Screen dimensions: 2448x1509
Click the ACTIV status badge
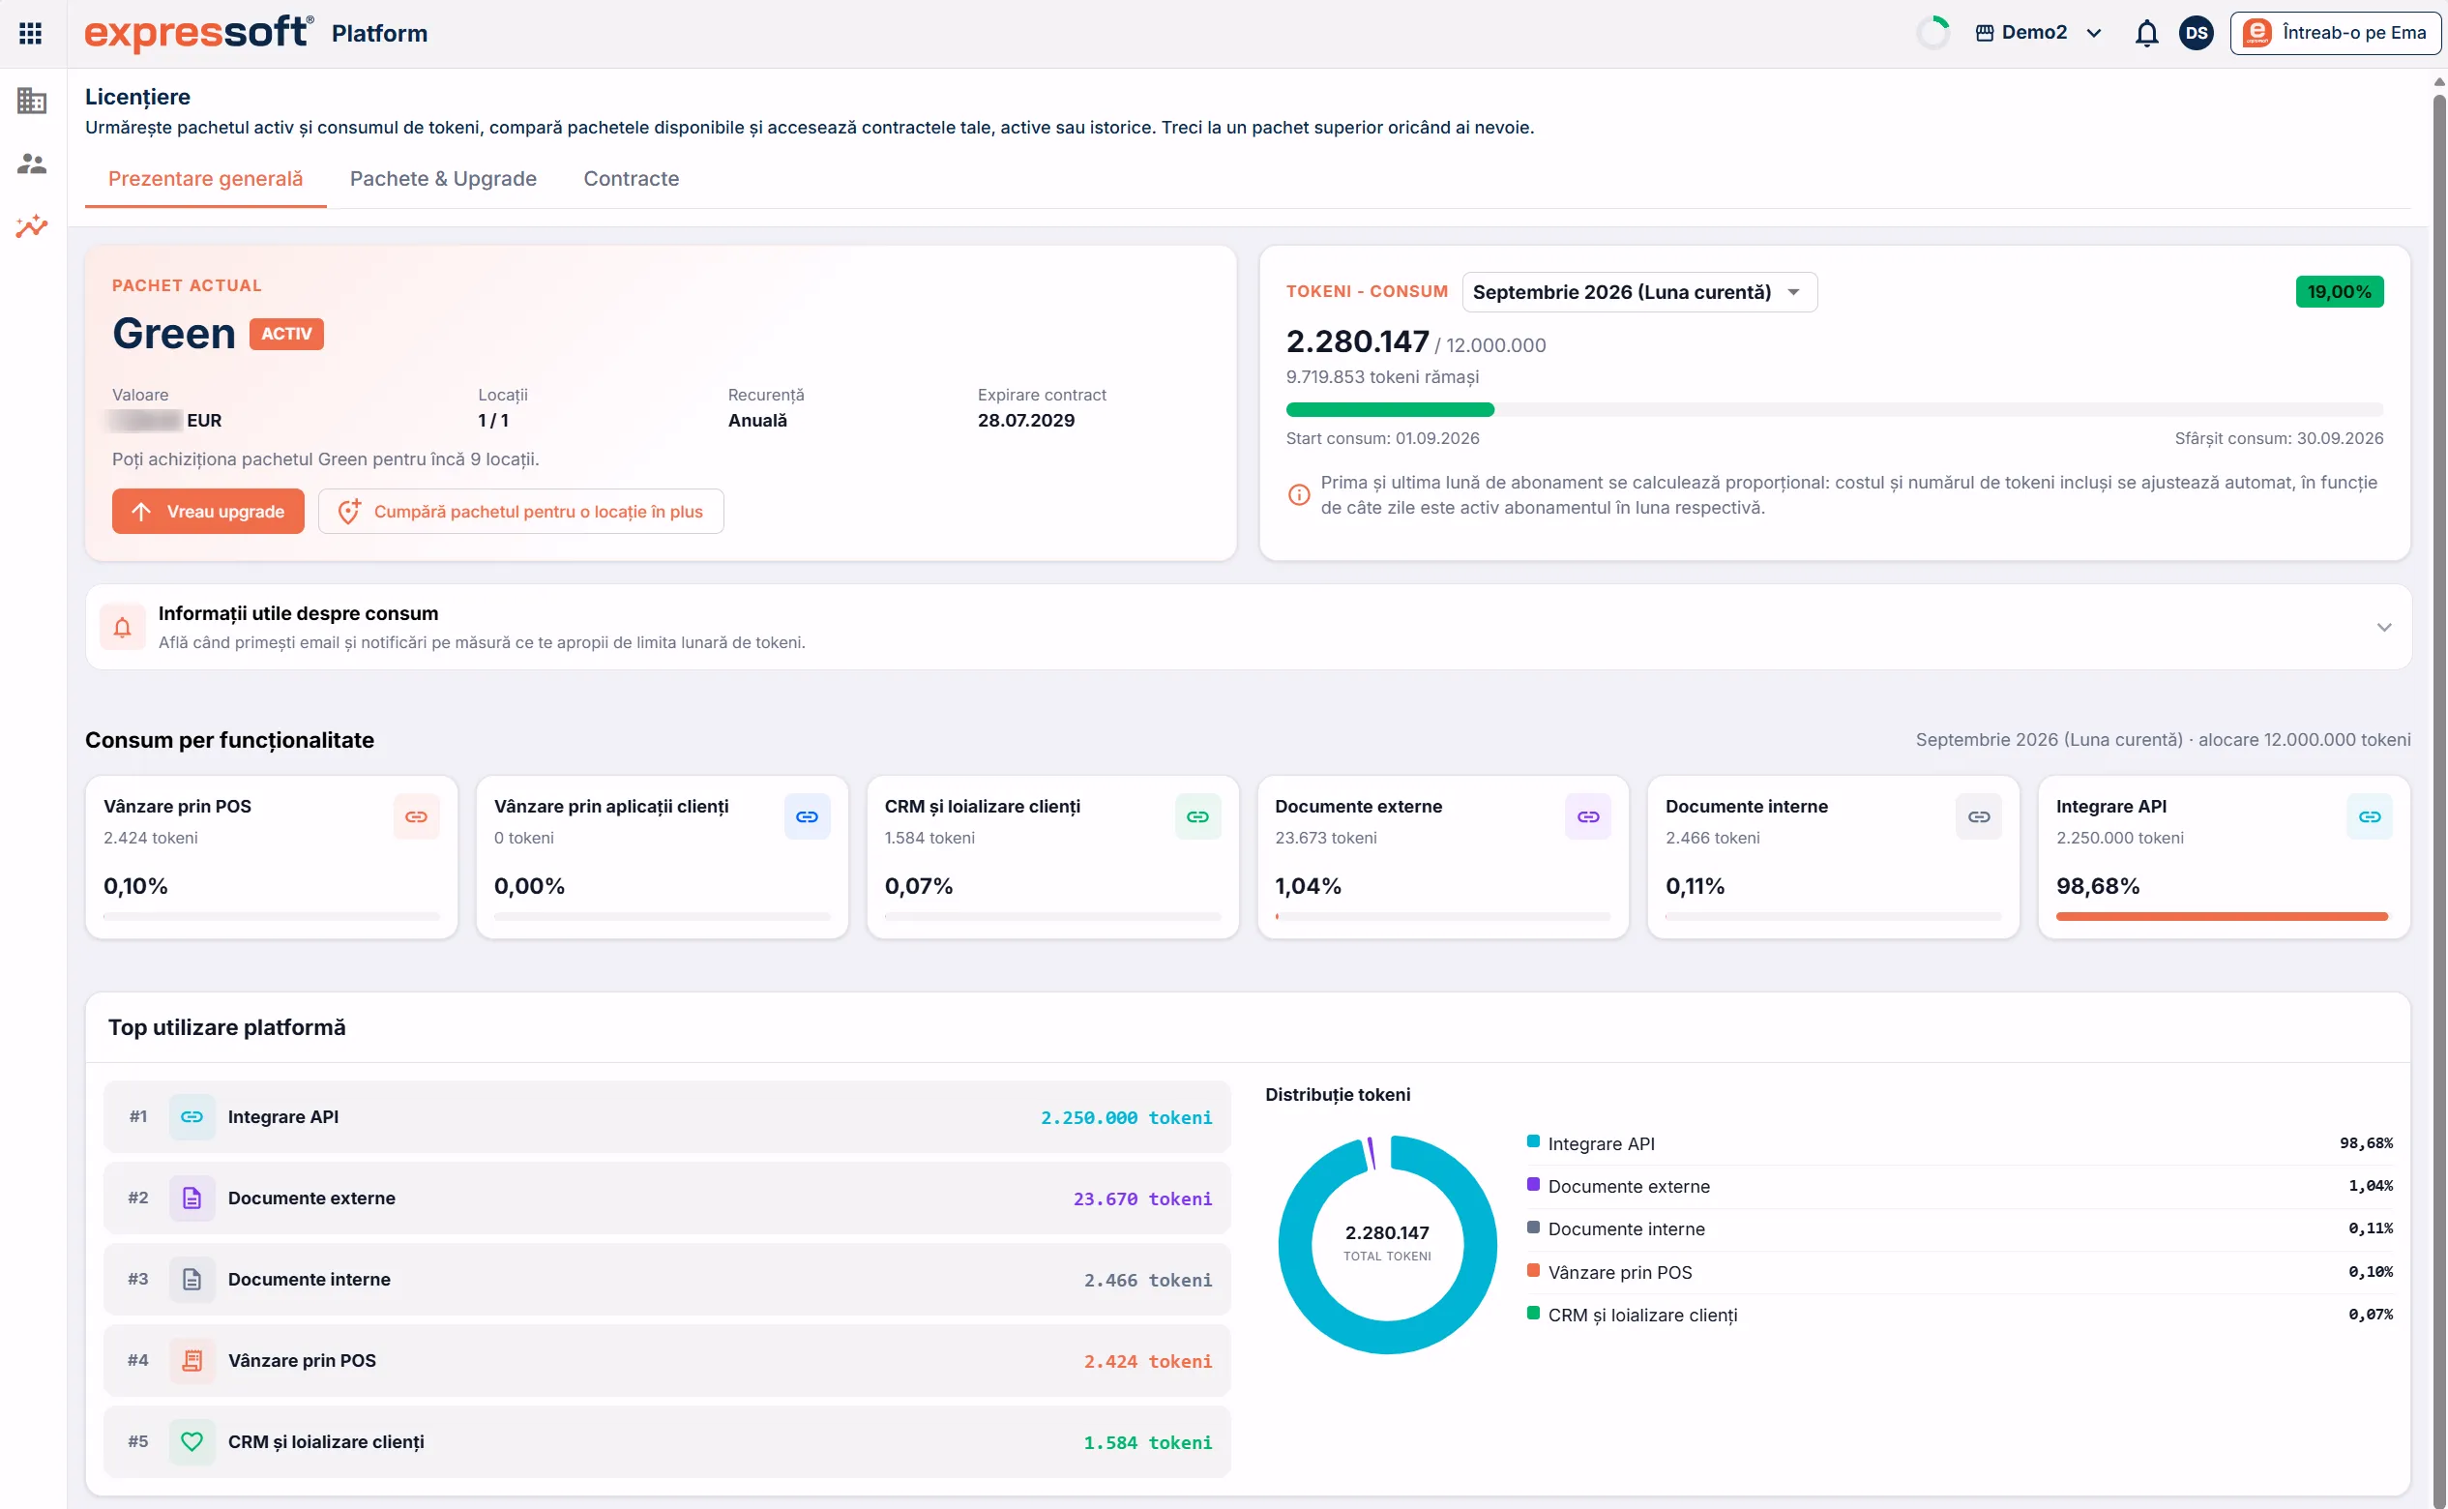(286, 334)
